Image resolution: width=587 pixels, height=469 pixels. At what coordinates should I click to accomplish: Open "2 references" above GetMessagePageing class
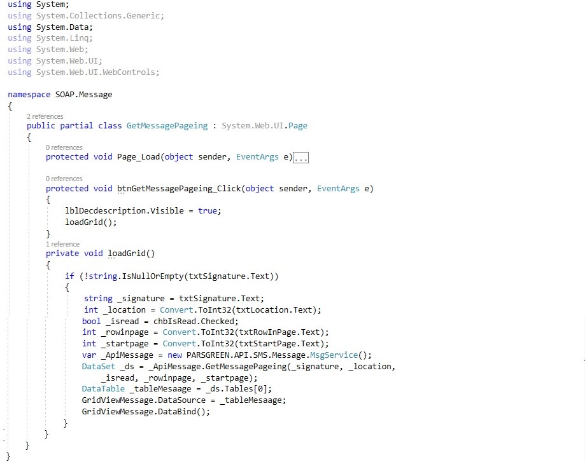point(45,116)
